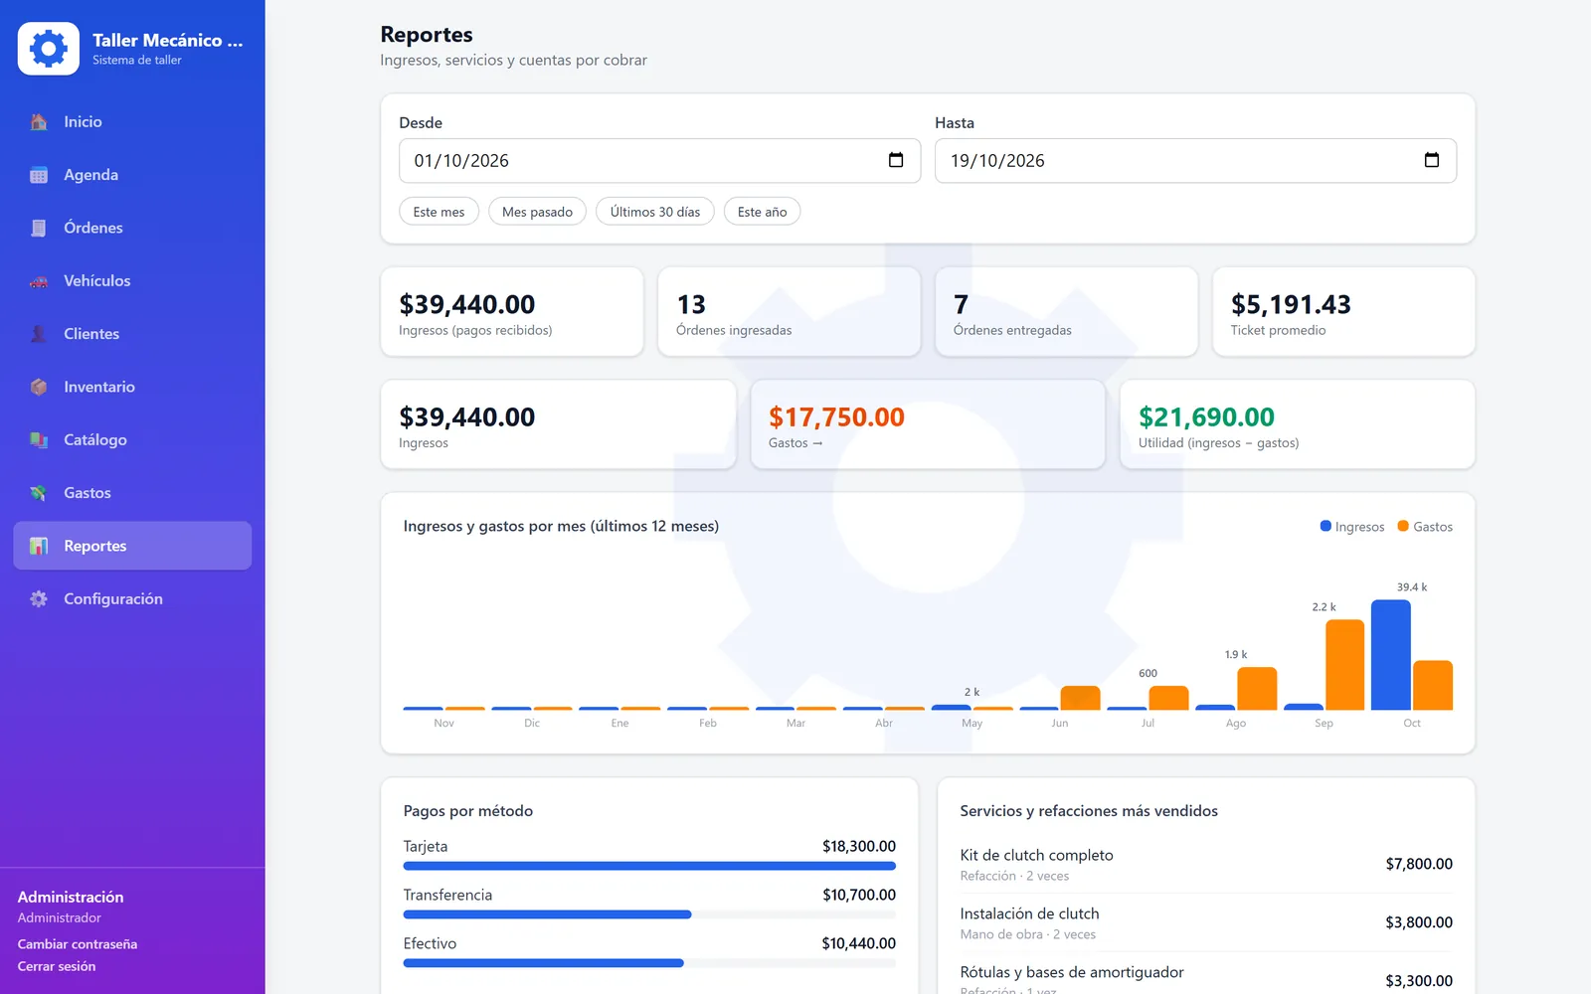Click the Desde date field 01/10/2026
This screenshot has height=994, width=1591.
click(x=659, y=160)
